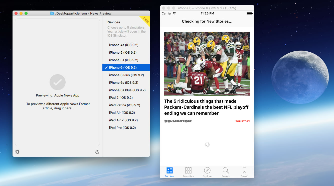The image size is (334, 186).
Task: Click the Checking for New Stories header
Action: coord(207,21)
